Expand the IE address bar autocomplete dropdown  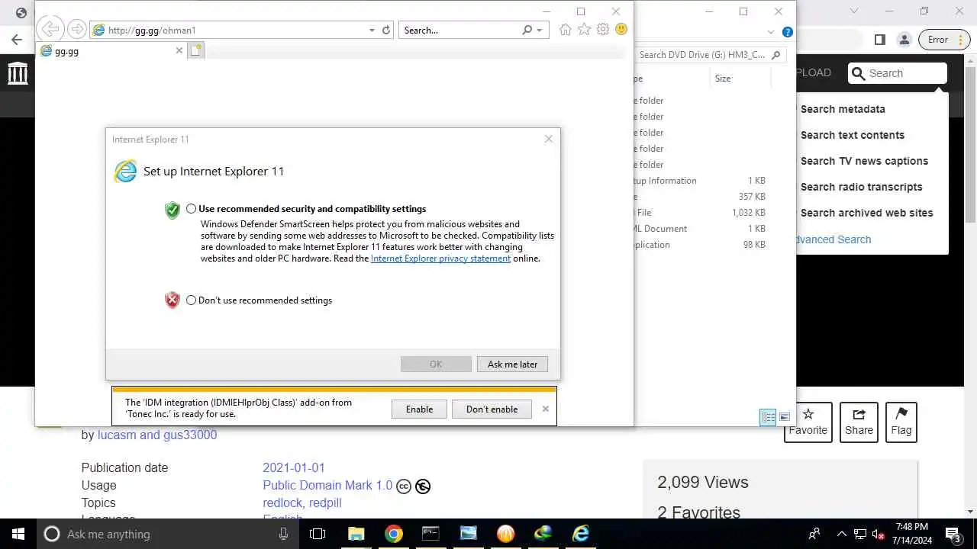[x=372, y=30]
